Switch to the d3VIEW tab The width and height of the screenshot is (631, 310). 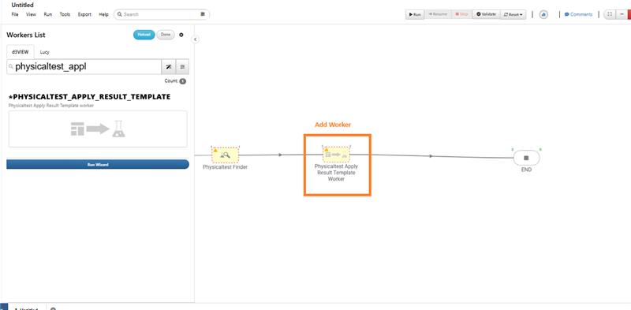pyautogui.click(x=21, y=52)
